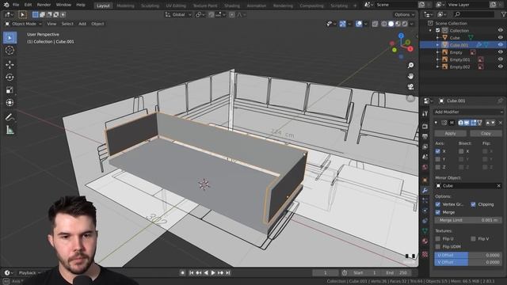Jump to the last frame
The image size is (507, 285).
tap(228, 272)
